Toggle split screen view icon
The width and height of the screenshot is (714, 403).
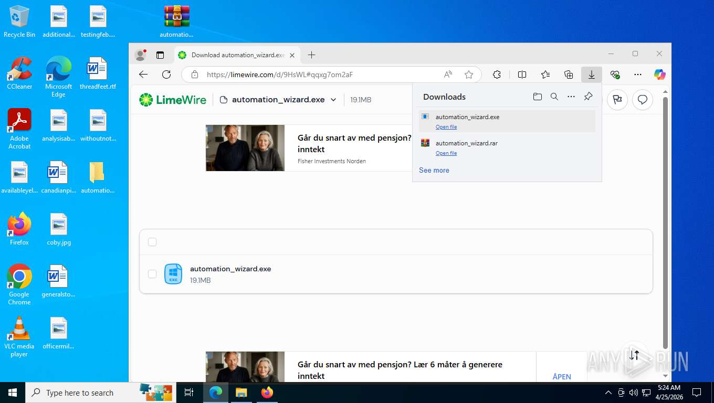tap(522, 75)
